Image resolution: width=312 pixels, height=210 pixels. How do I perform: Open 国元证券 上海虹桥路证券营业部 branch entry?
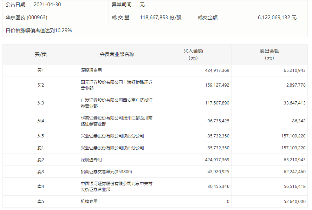[116, 85]
